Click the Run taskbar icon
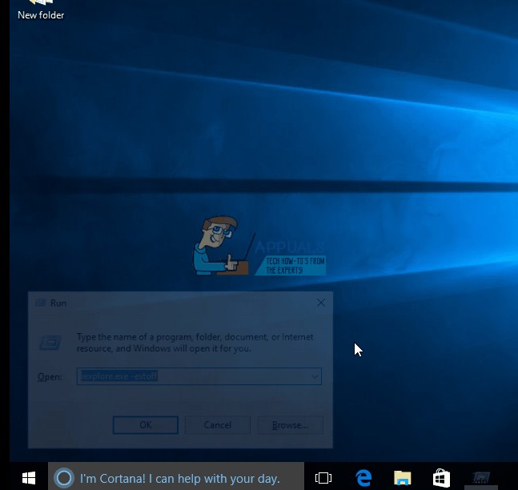The height and width of the screenshot is (490, 518). [480, 478]
